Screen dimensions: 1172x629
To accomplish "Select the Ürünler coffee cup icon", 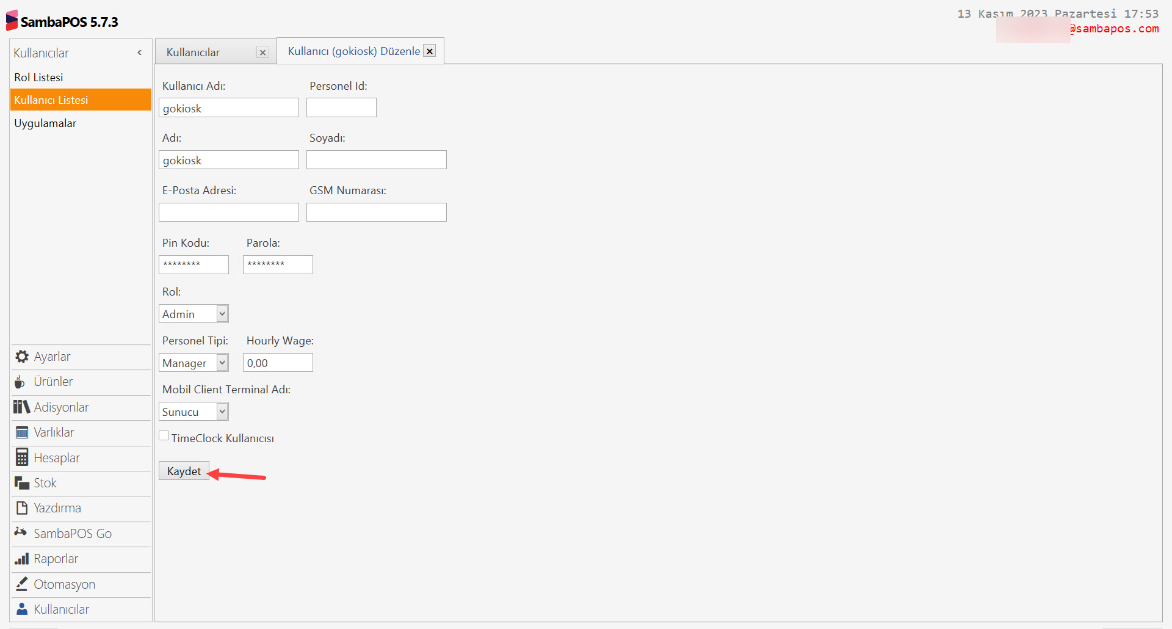I will (21, 381).
